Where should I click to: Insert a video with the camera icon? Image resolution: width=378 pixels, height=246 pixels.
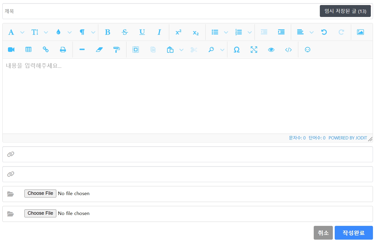click(x=11, y=50)
